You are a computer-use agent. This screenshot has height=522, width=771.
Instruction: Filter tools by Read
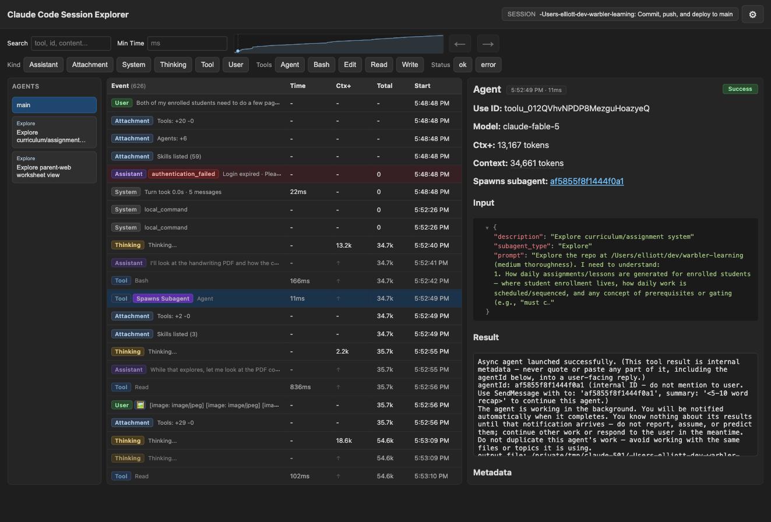(x=379, y=65)
